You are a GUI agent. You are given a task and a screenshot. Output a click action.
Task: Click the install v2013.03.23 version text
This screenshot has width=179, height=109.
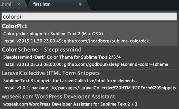(x=33, y=64)
